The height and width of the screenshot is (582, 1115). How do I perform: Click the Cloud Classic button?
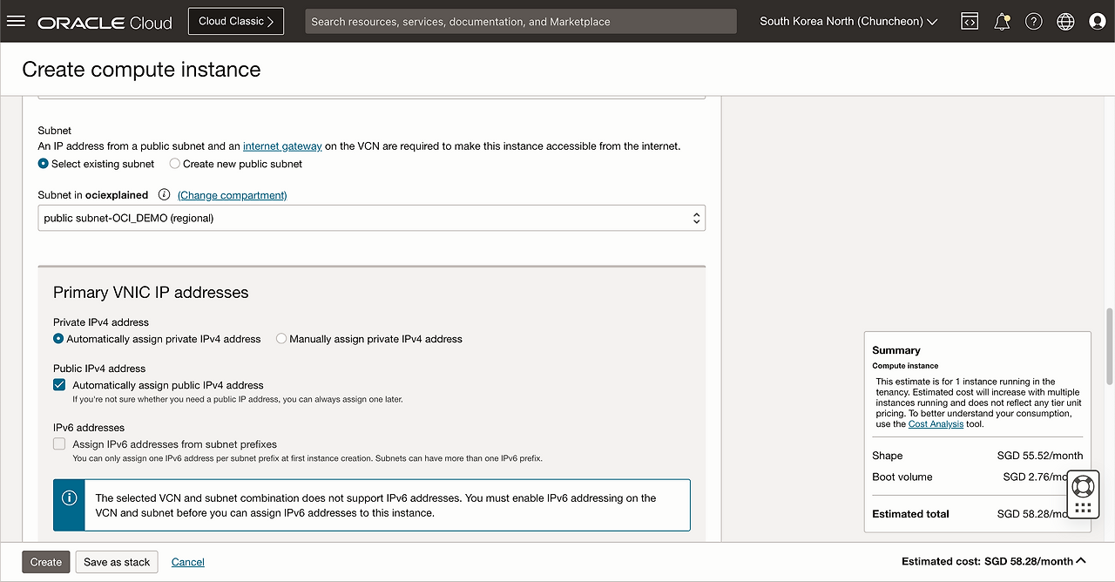pos(235,22)
